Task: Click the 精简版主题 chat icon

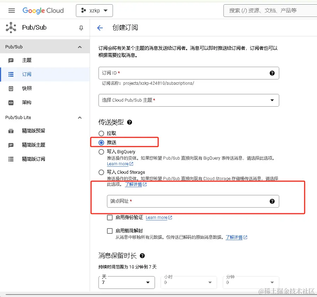Action: pyautogui.click(x=11, y=145)
